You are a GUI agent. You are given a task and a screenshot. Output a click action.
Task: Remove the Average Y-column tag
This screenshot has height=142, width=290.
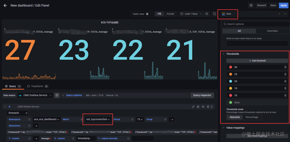pyautogui.click(x=50, y=139)
